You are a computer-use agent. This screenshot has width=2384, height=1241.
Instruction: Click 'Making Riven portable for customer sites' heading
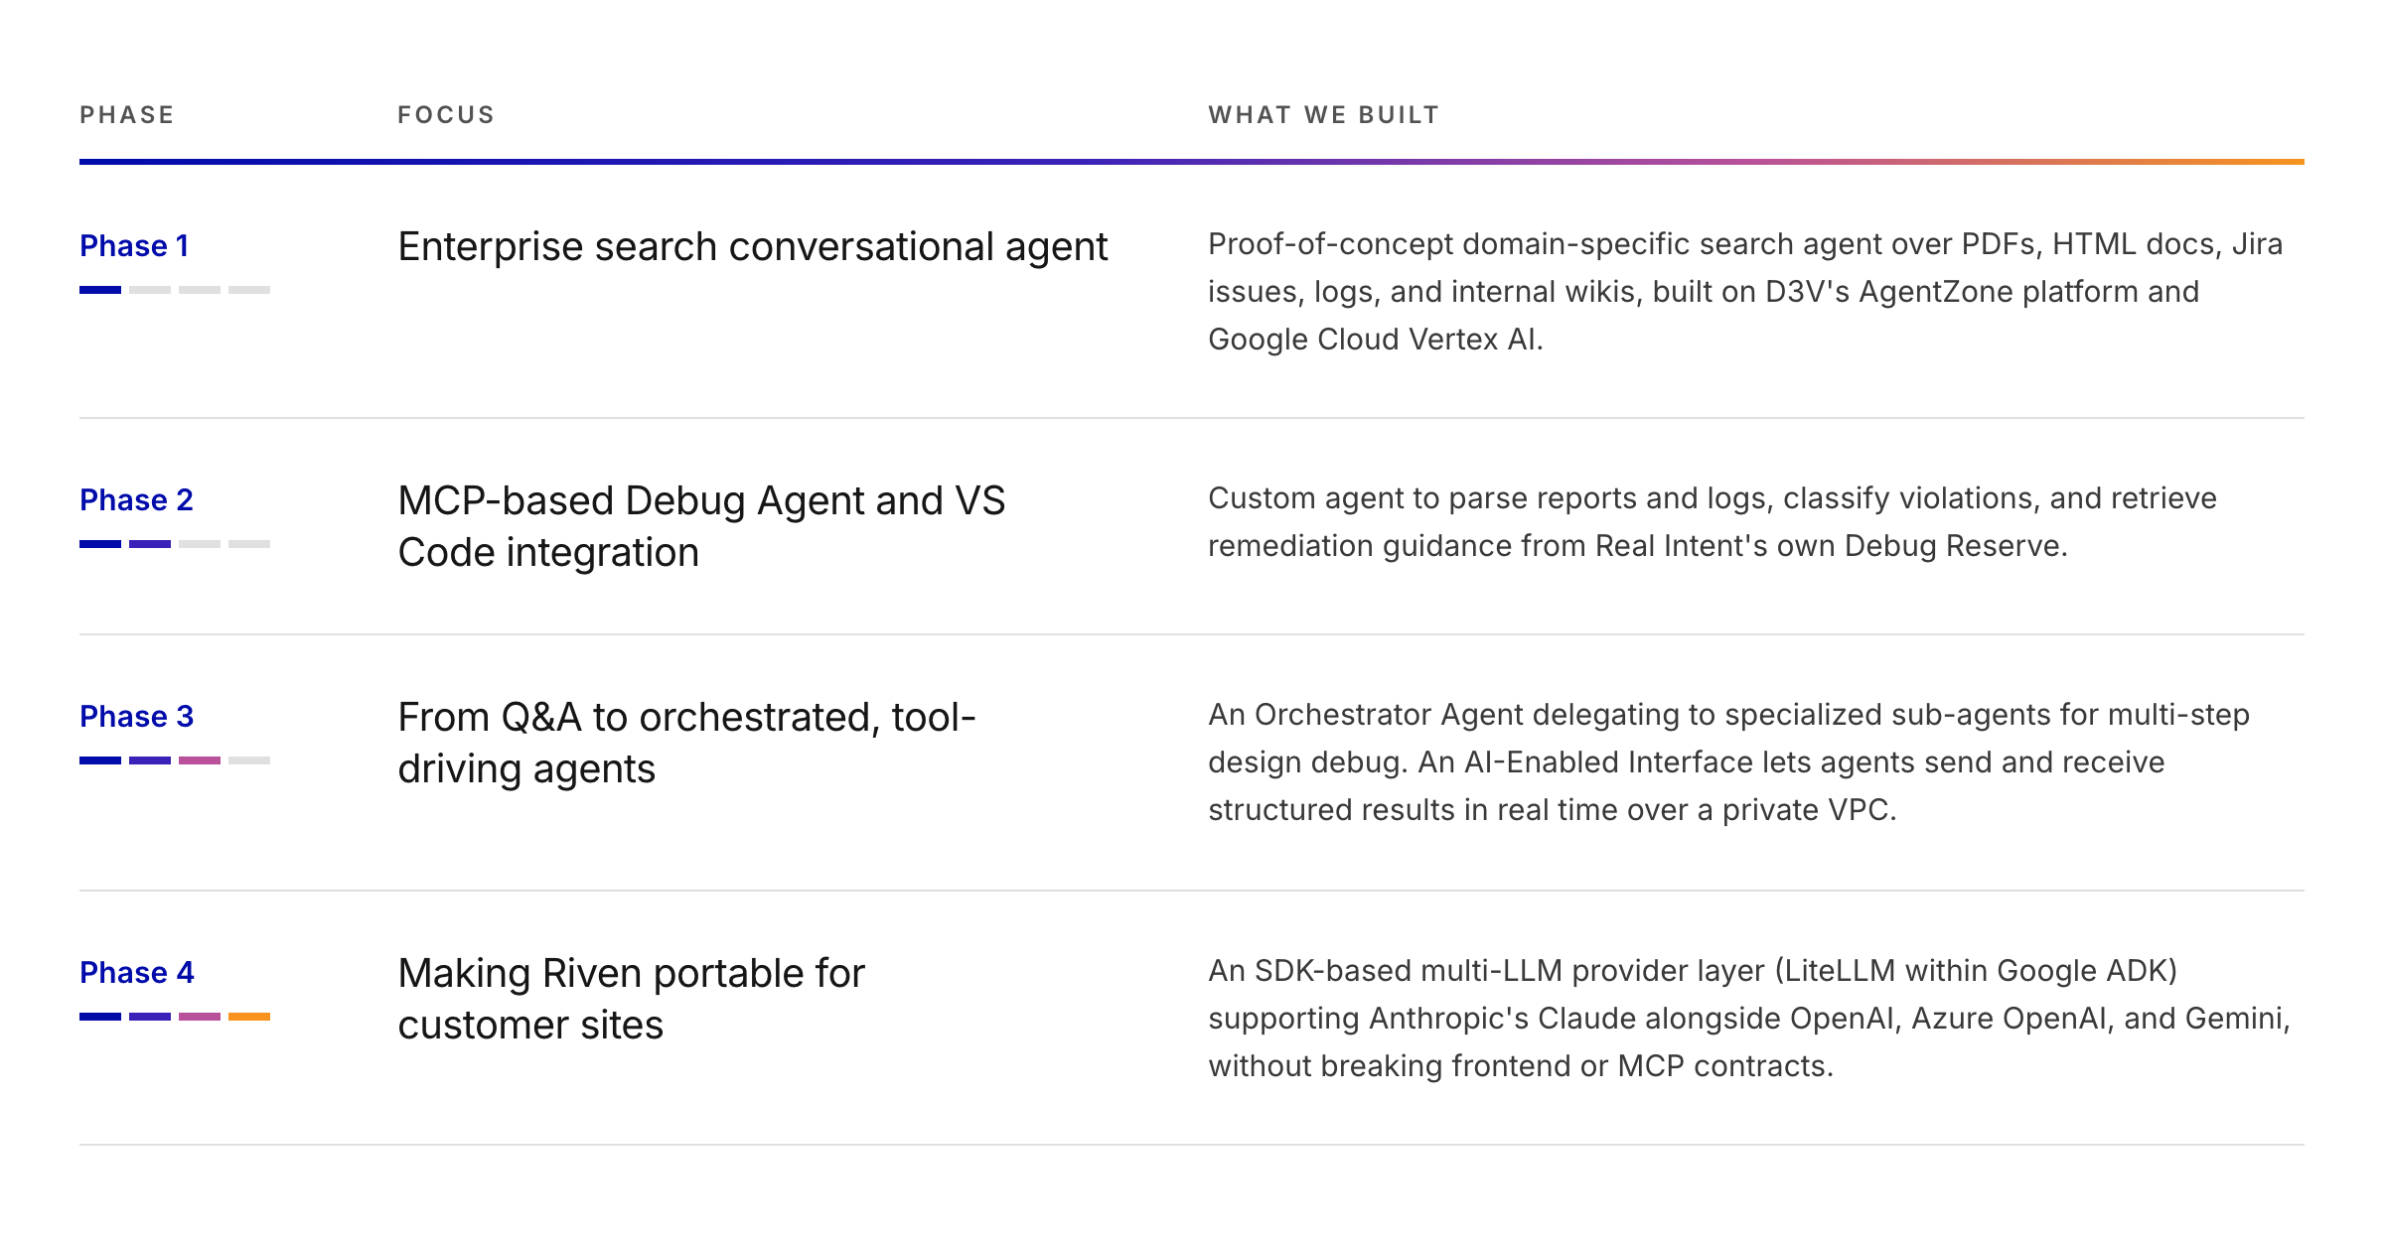pos(631,999)
